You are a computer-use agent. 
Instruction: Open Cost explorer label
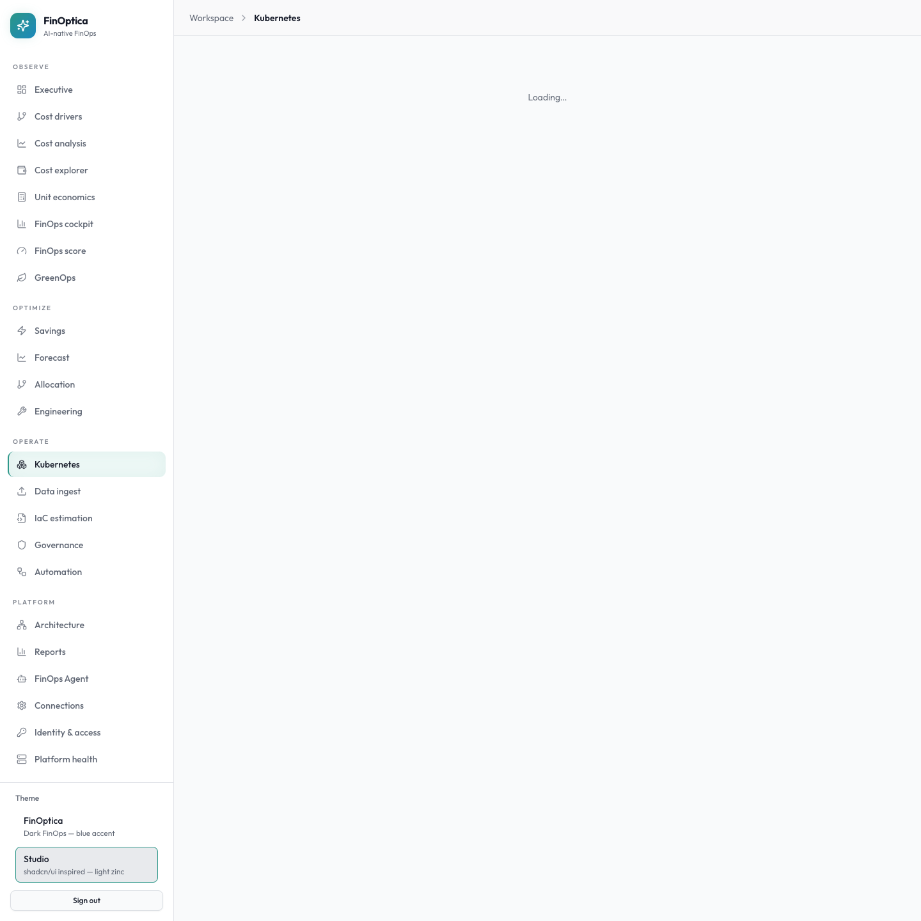(x=61, y=170)
